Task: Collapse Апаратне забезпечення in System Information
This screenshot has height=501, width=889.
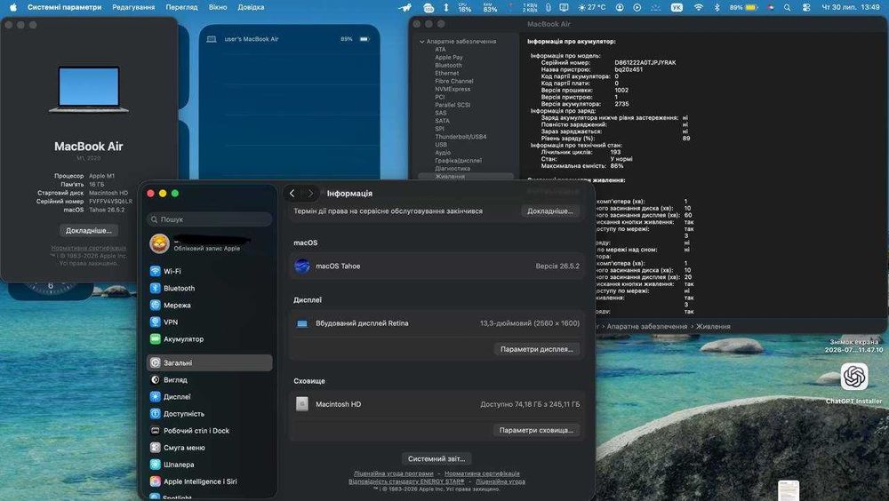Action: [x=421, y=42]
